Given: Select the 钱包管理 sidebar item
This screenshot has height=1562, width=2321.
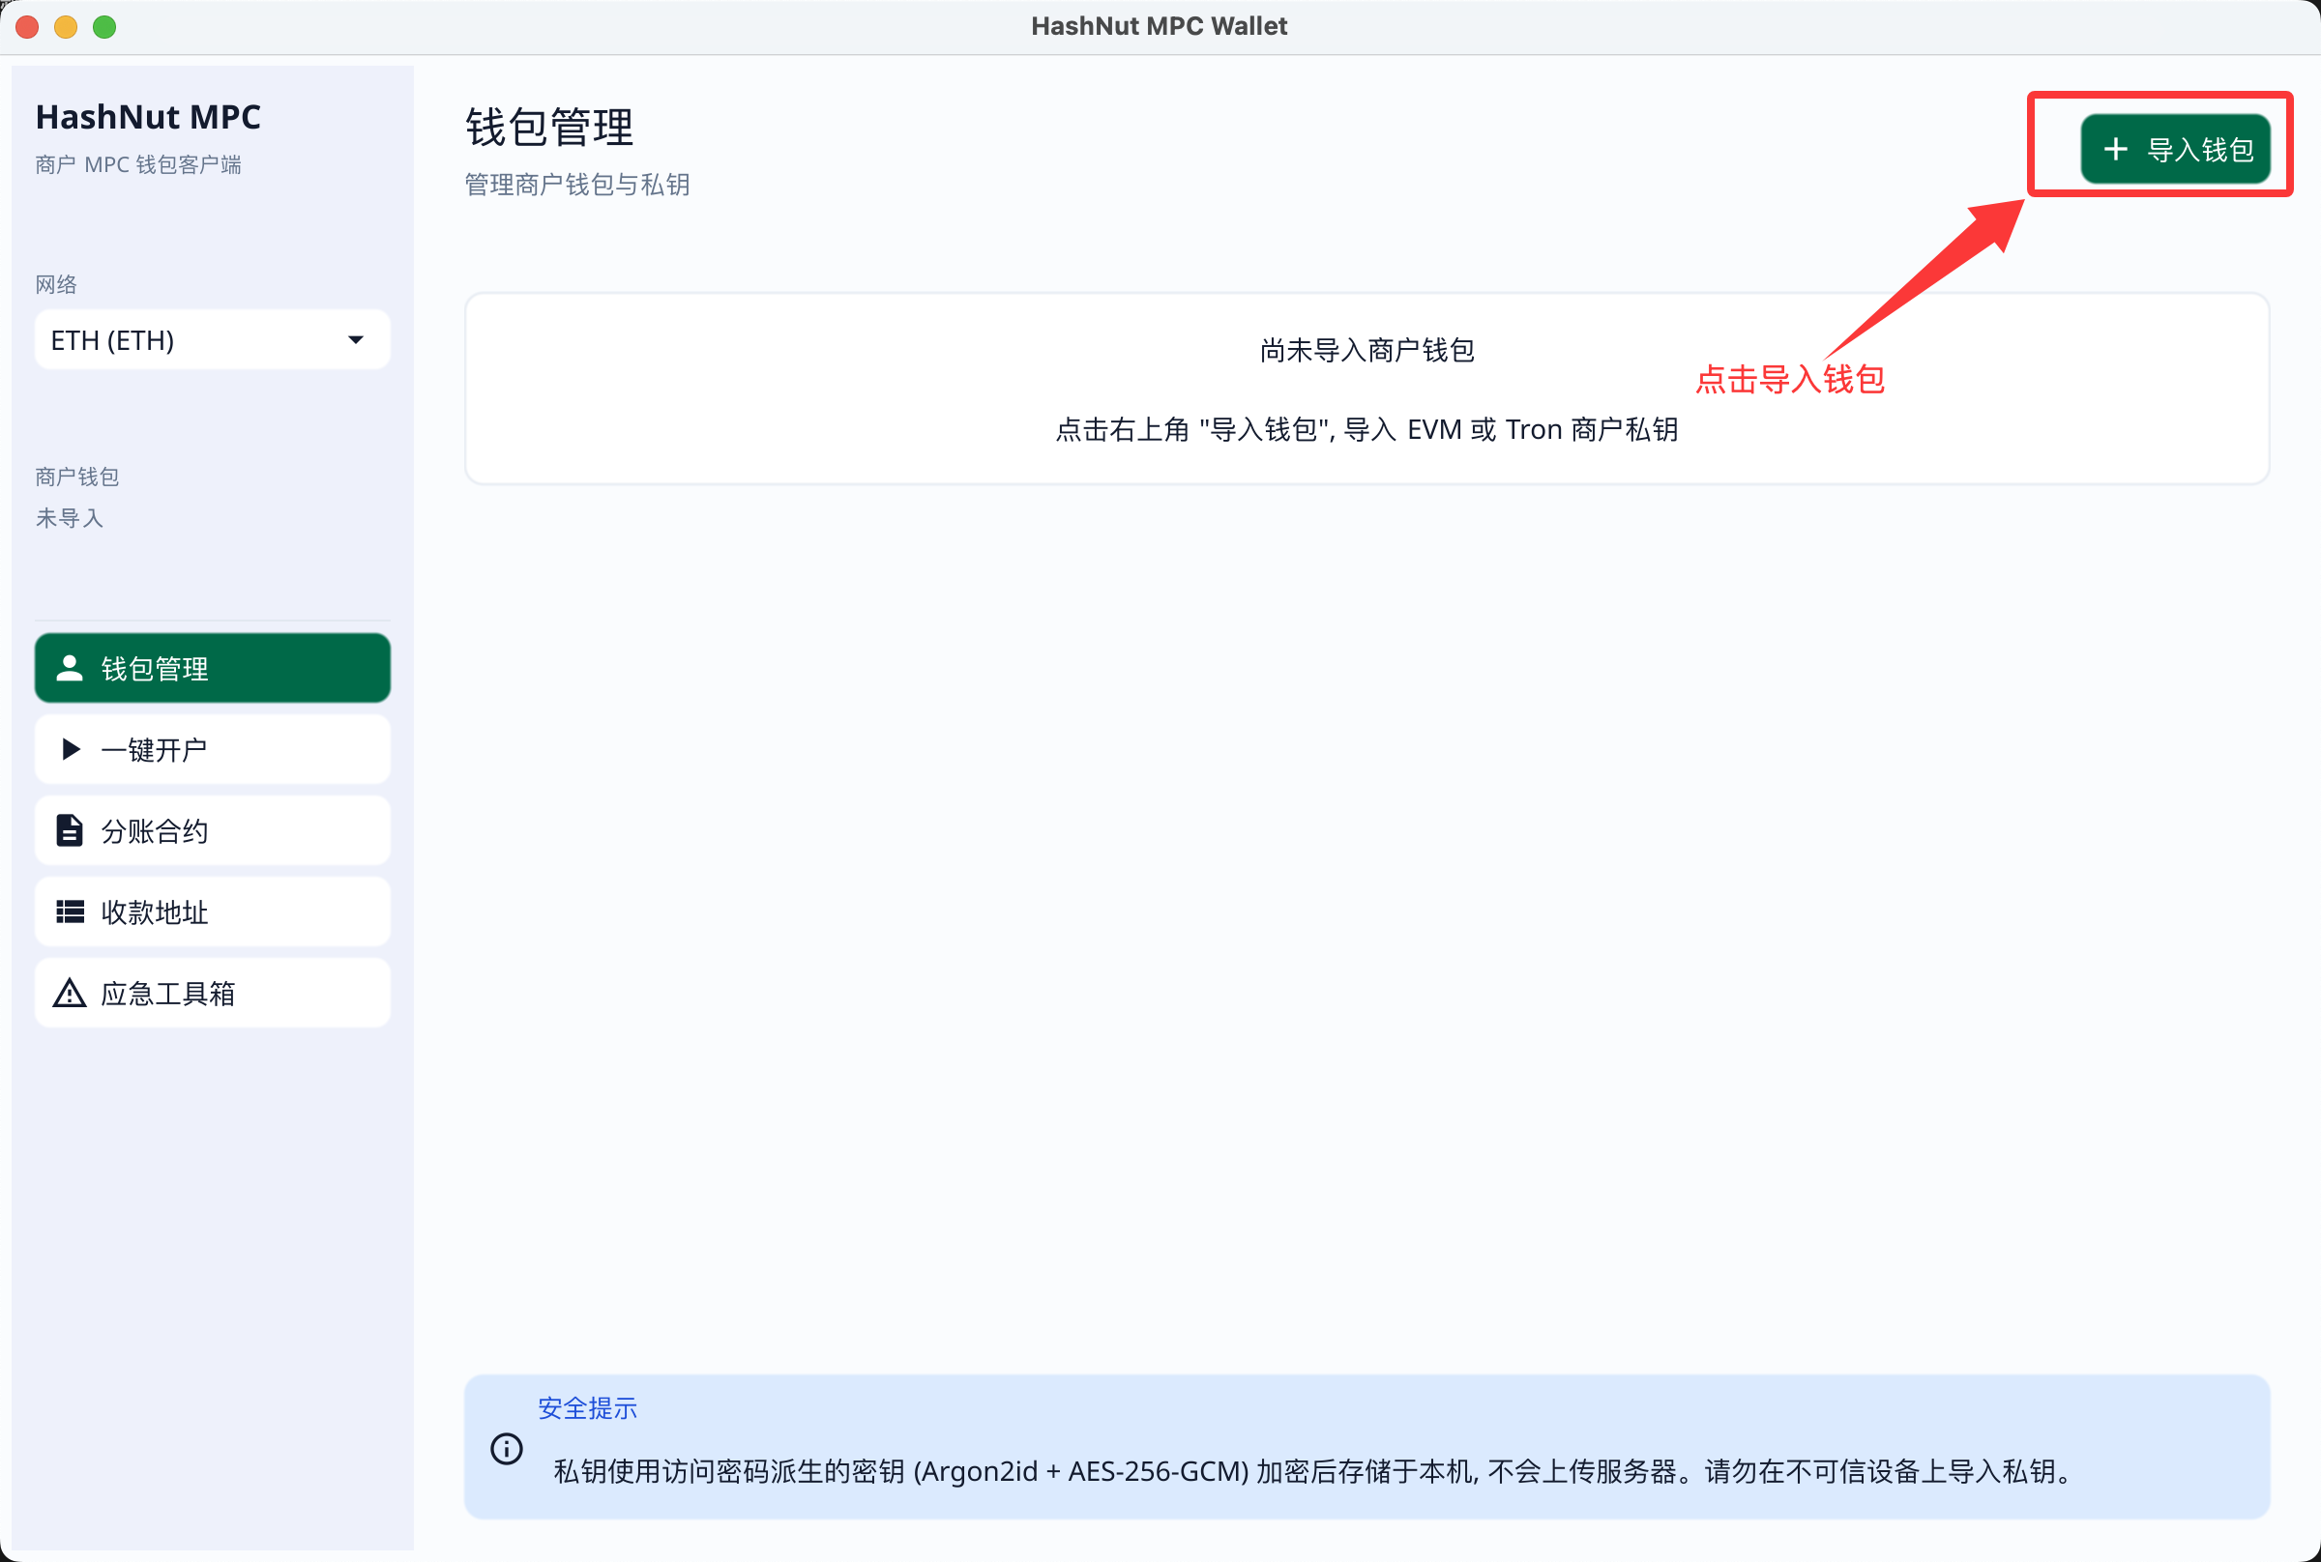Looking at the screenshot, I should (x=212, y=668).
